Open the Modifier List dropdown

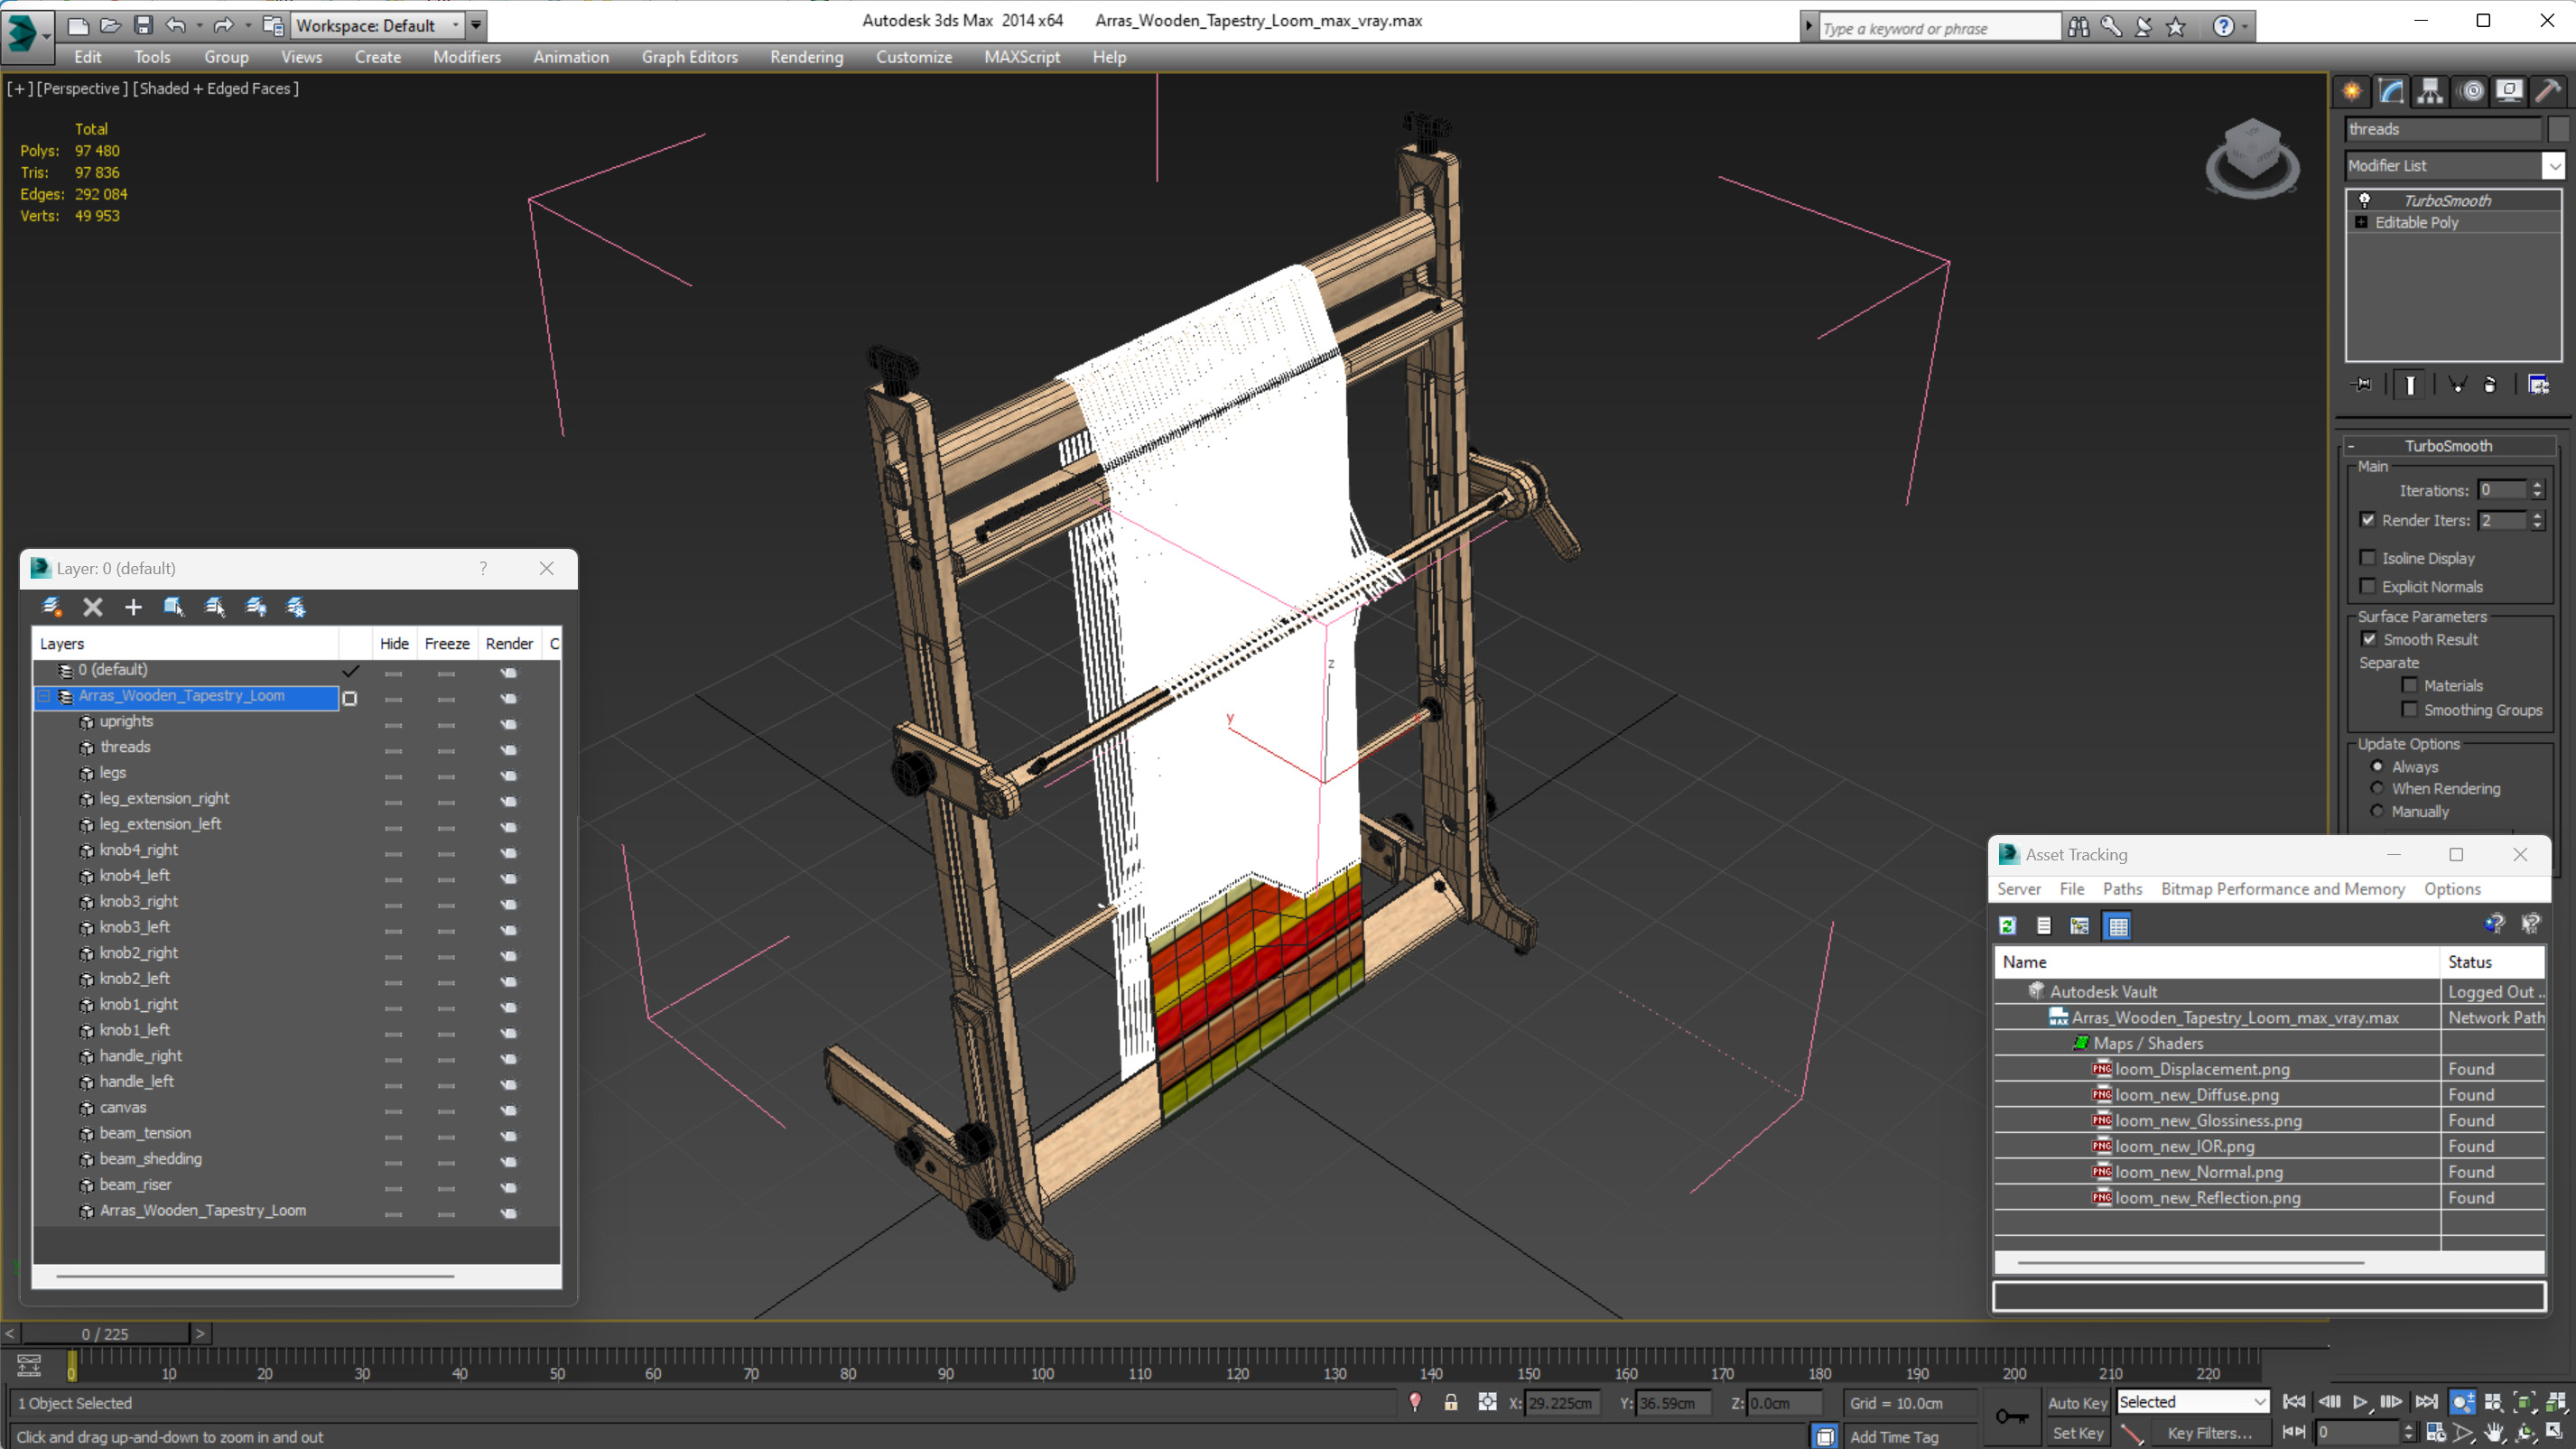[2554, 166]
